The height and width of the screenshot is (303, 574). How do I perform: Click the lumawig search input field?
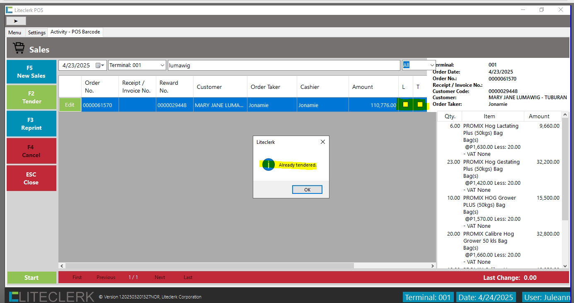pyautogui.click(x=283, y=65)
